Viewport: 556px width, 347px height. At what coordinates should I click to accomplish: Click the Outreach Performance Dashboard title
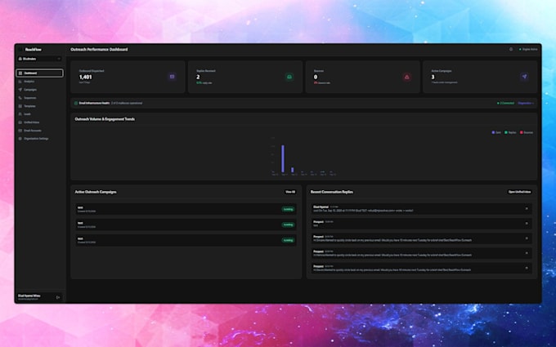[99, 50]
